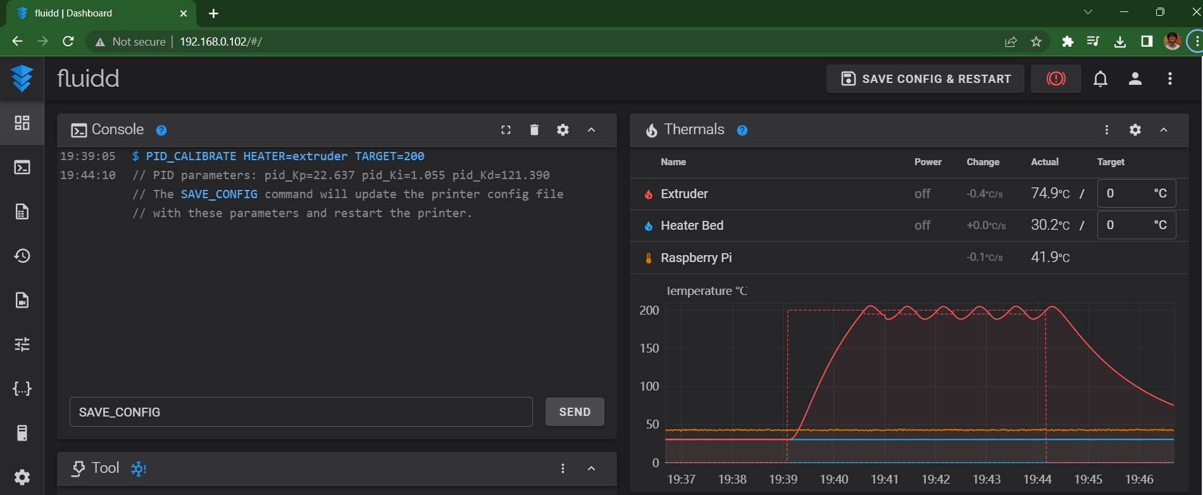Open the Console help question icon
1203x495 pixels.
pyautogui.click(x=161, y=130)
